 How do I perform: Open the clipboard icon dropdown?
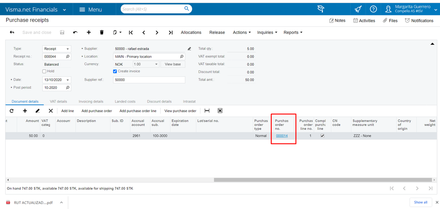point(117,33)
